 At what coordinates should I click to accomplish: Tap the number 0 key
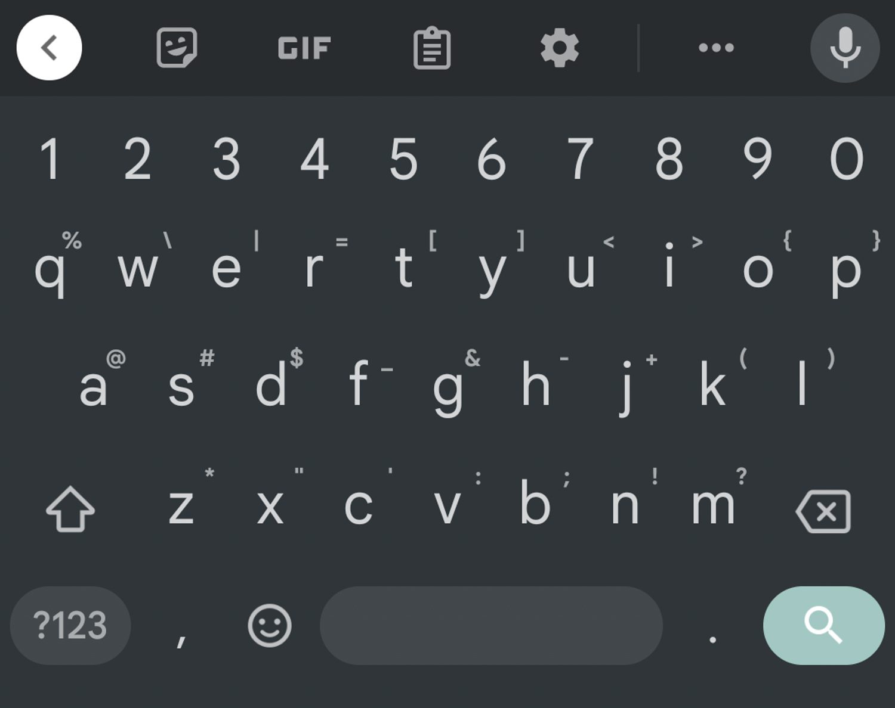pyautogui.click(x=846, y=159)
